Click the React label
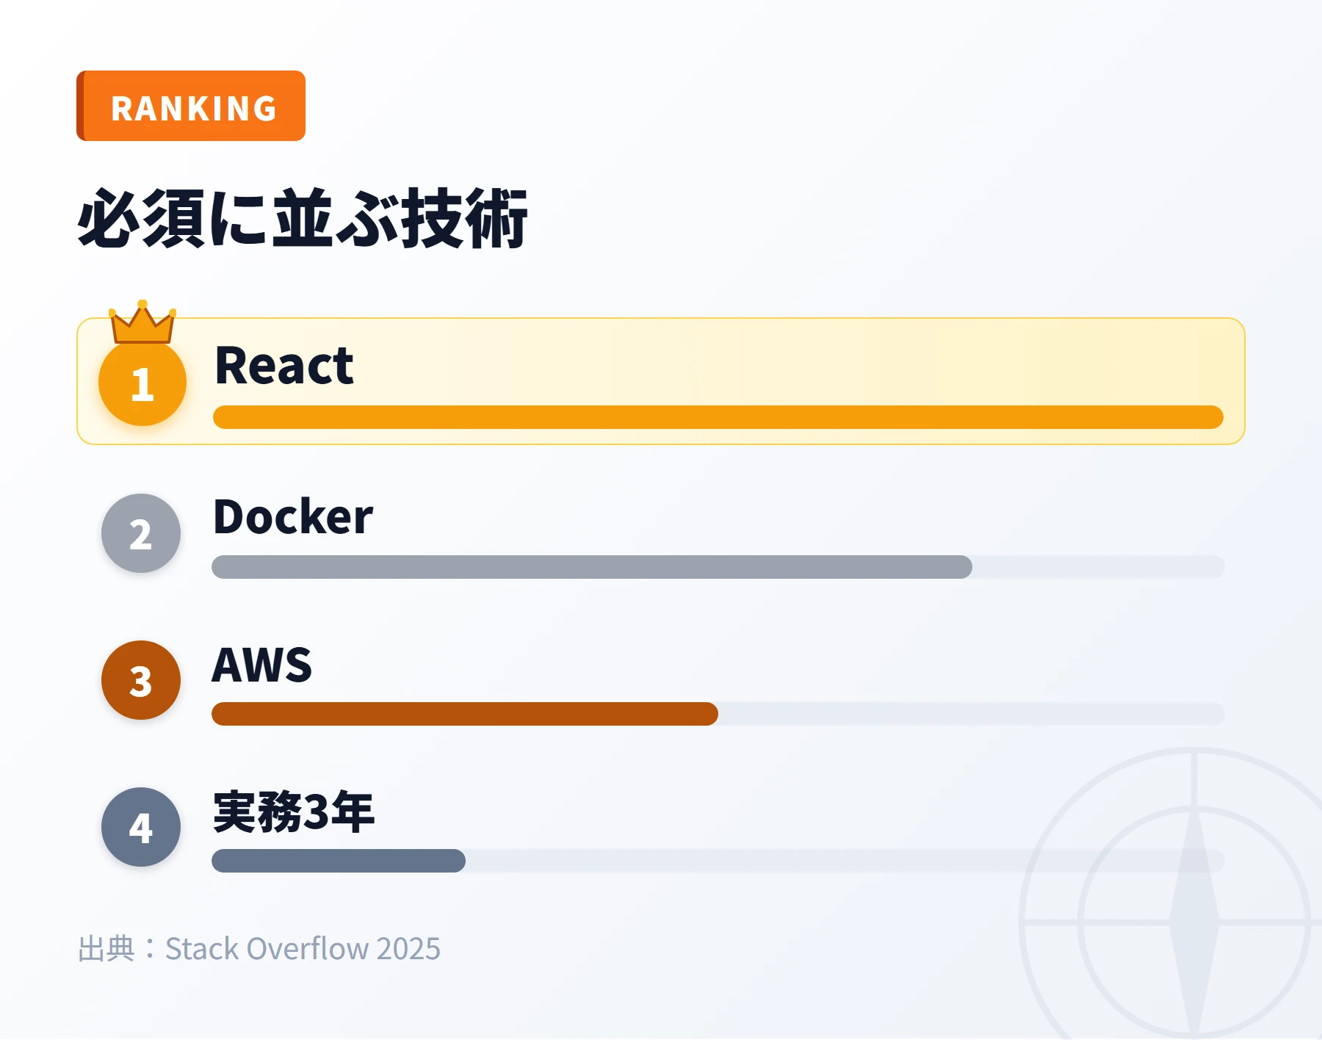The height and width of the screenshot is (1040, 1322). (x=284, y=366)
